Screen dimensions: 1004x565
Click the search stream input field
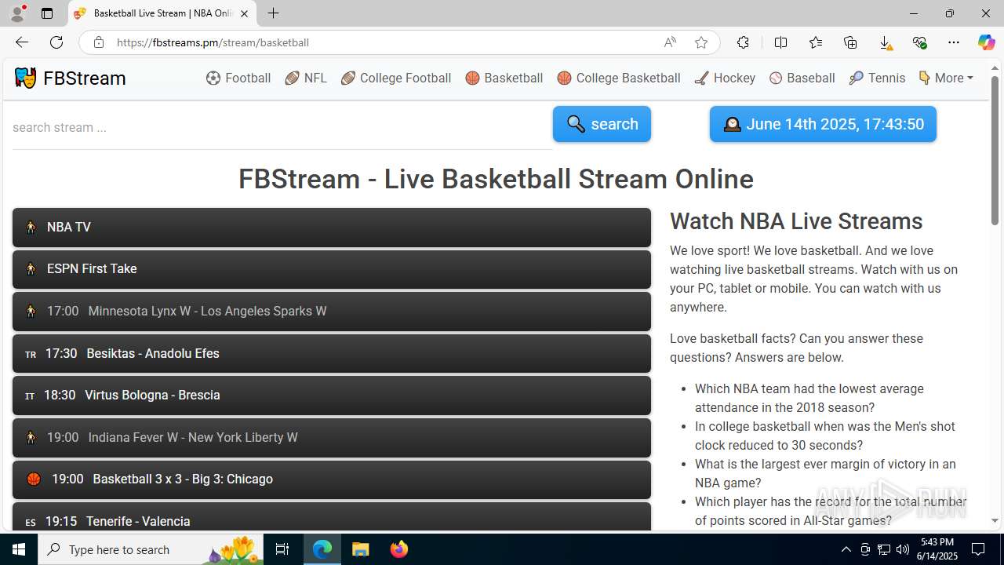click(282, 127)
